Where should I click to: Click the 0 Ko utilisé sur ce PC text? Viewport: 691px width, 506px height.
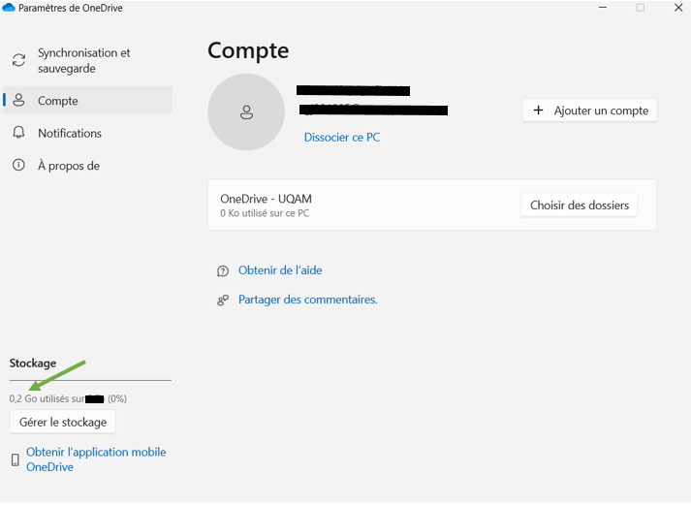pyautogui.click(x=265, y=213)
